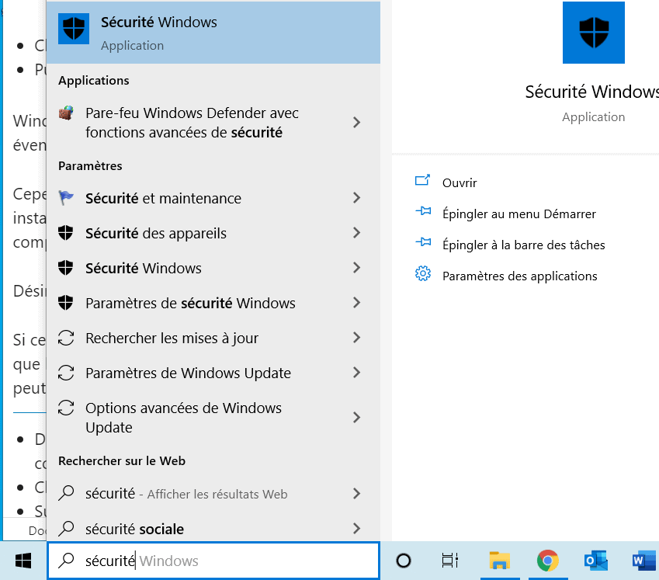Expand the sécurité web result chevron
The image size is (659, 580).
(x=356, y=493)
